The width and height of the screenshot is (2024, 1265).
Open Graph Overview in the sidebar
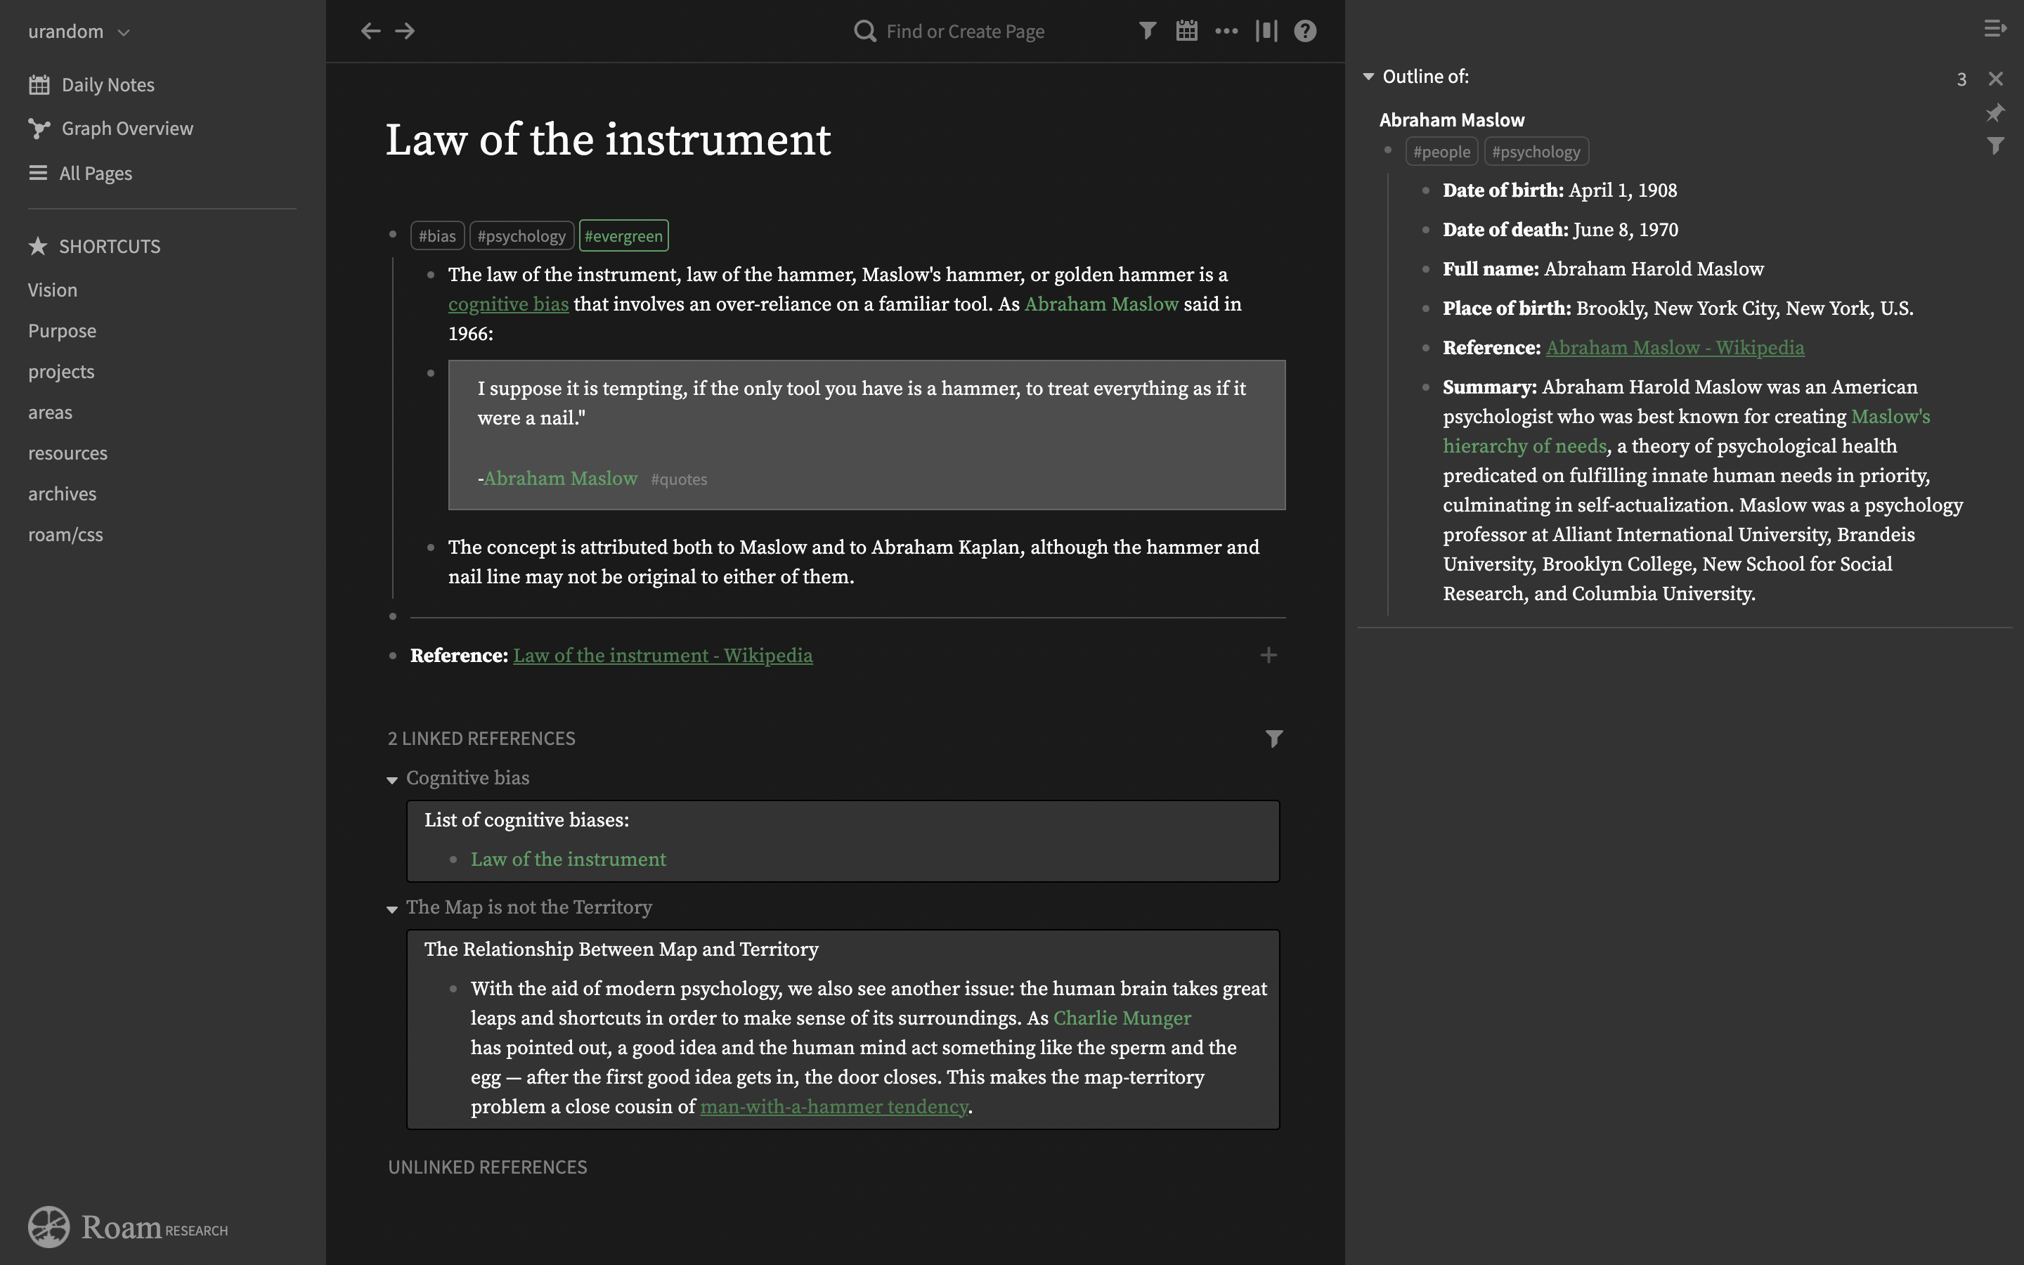[x=127, y=128]
